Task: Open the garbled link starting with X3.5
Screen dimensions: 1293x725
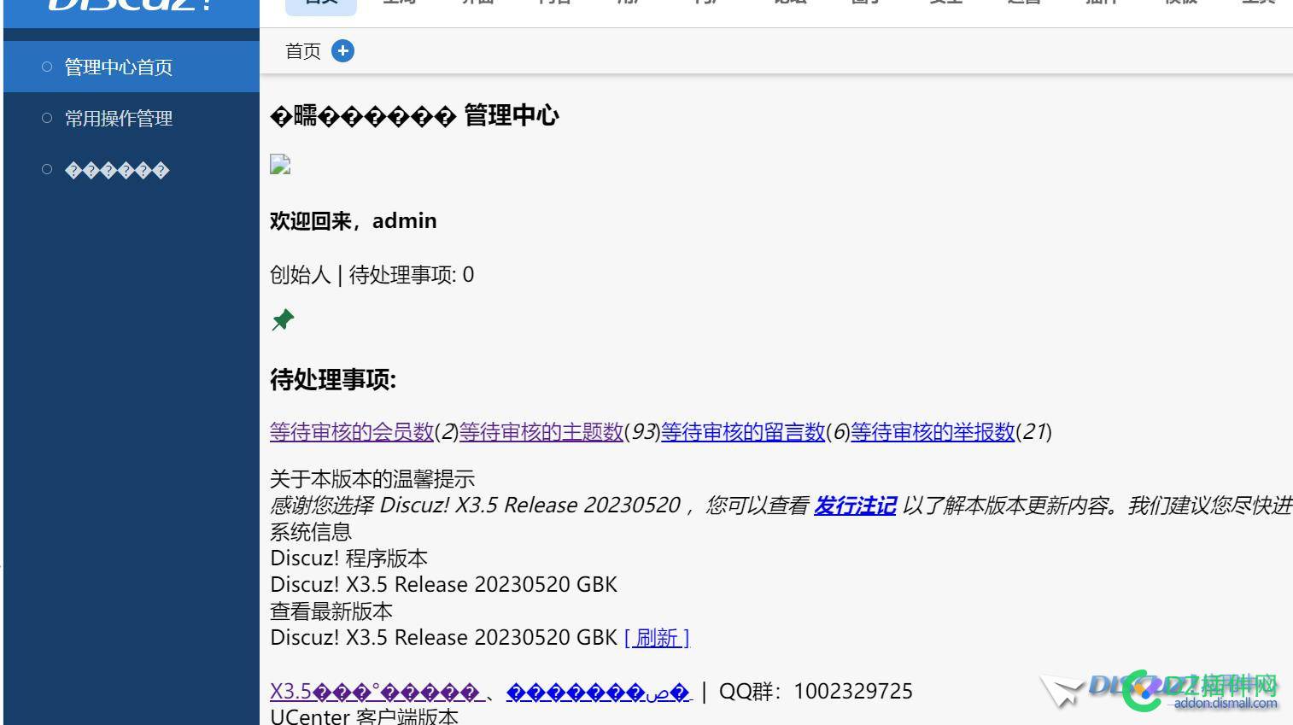Action: pos(377,691)
